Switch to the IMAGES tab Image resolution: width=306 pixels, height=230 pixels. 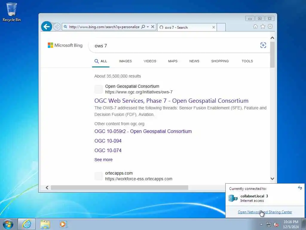tap(125, 61)
